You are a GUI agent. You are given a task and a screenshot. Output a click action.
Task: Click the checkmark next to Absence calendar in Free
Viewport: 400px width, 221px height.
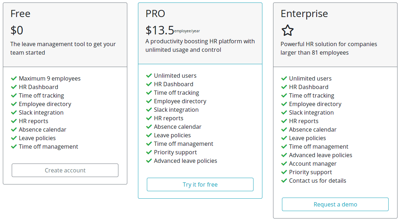tap(14, 129)
